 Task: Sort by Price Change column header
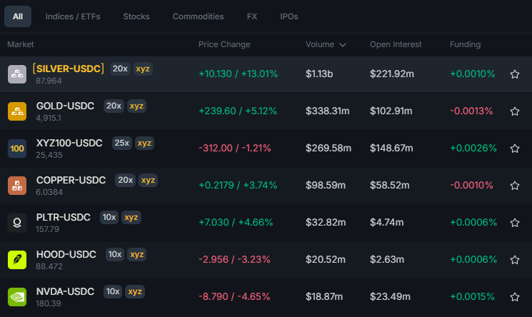pos(224,44)
